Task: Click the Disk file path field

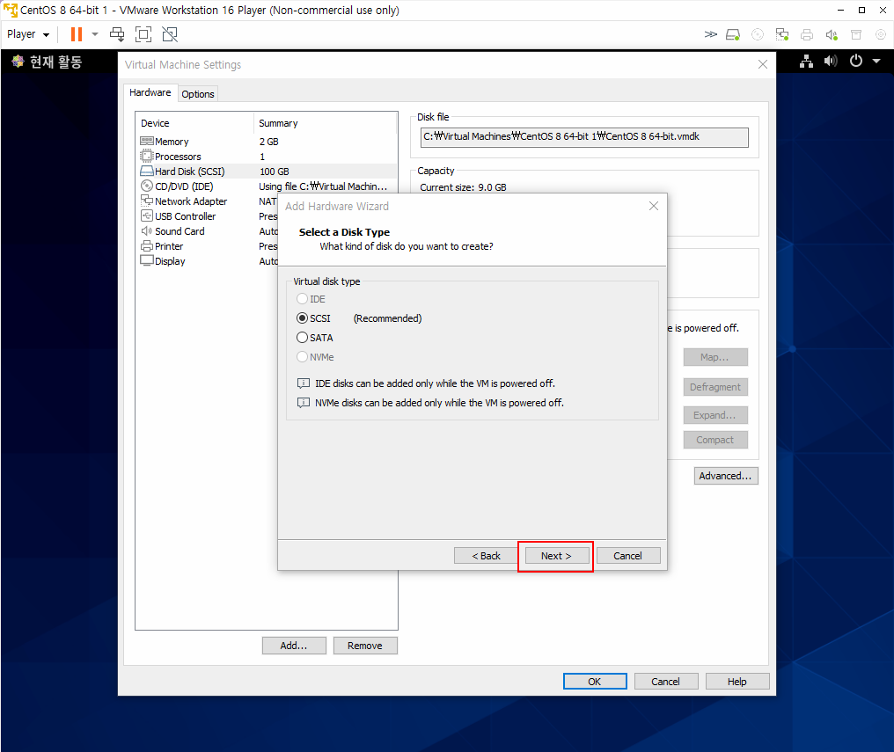Action: point(584,136)
